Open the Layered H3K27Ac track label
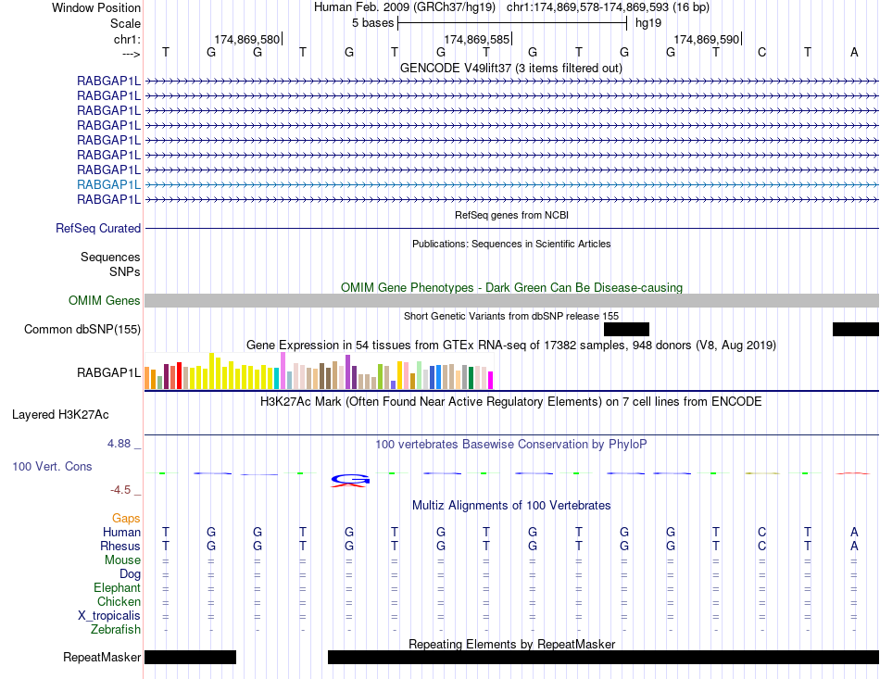 point(60,415)
